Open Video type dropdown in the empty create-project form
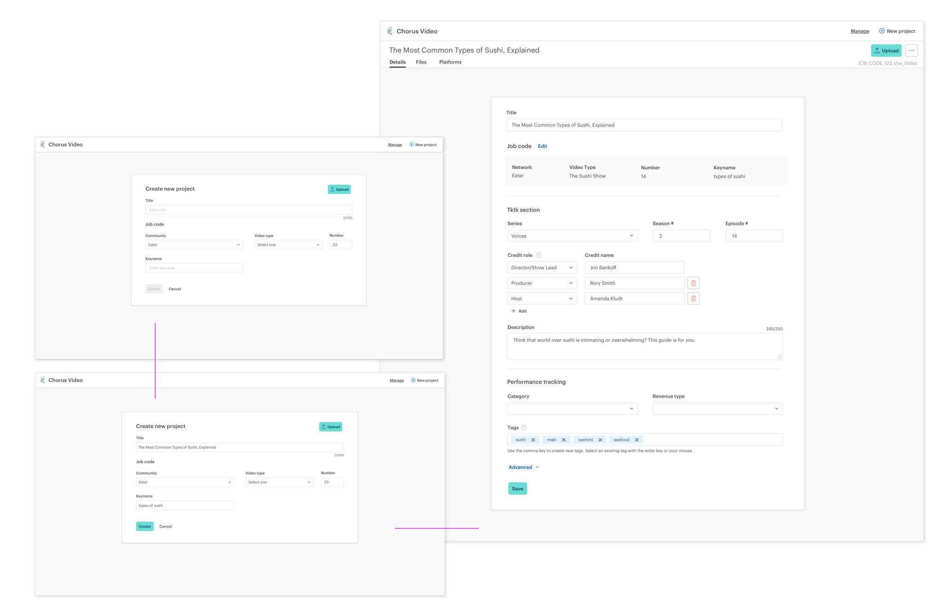 288,245
